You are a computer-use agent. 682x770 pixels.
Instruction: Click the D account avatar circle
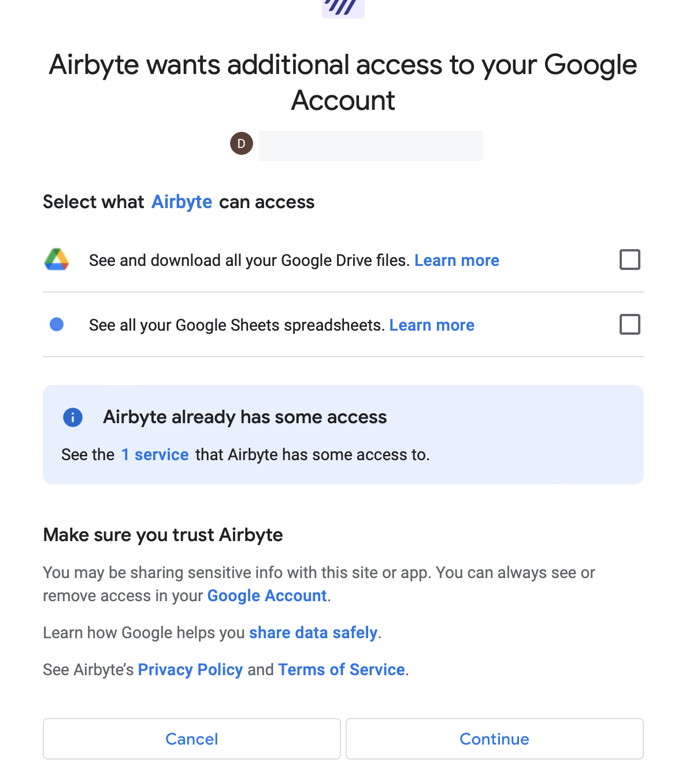(242, 143)
